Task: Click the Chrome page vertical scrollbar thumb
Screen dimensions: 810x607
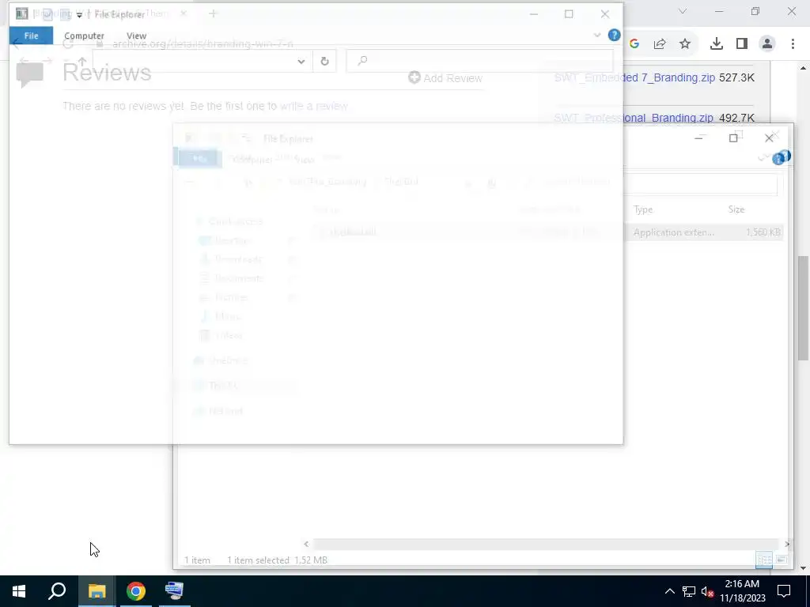Action: tap(804, 307)
